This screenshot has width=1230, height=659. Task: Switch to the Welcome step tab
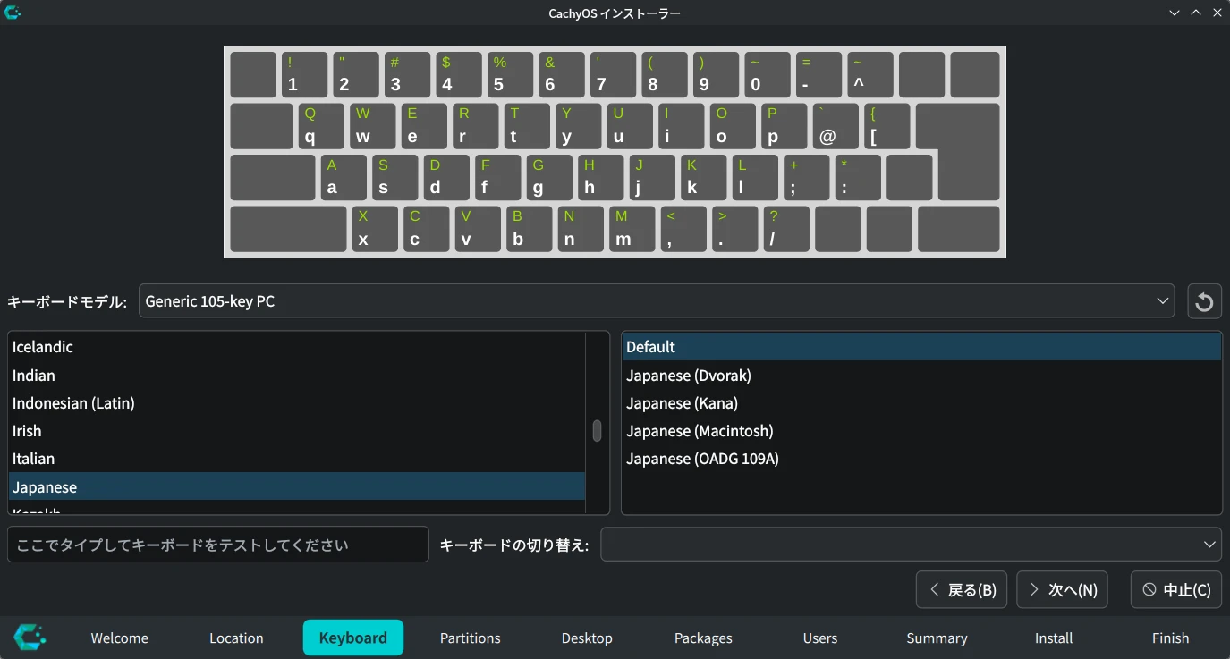tap(120, 638)
